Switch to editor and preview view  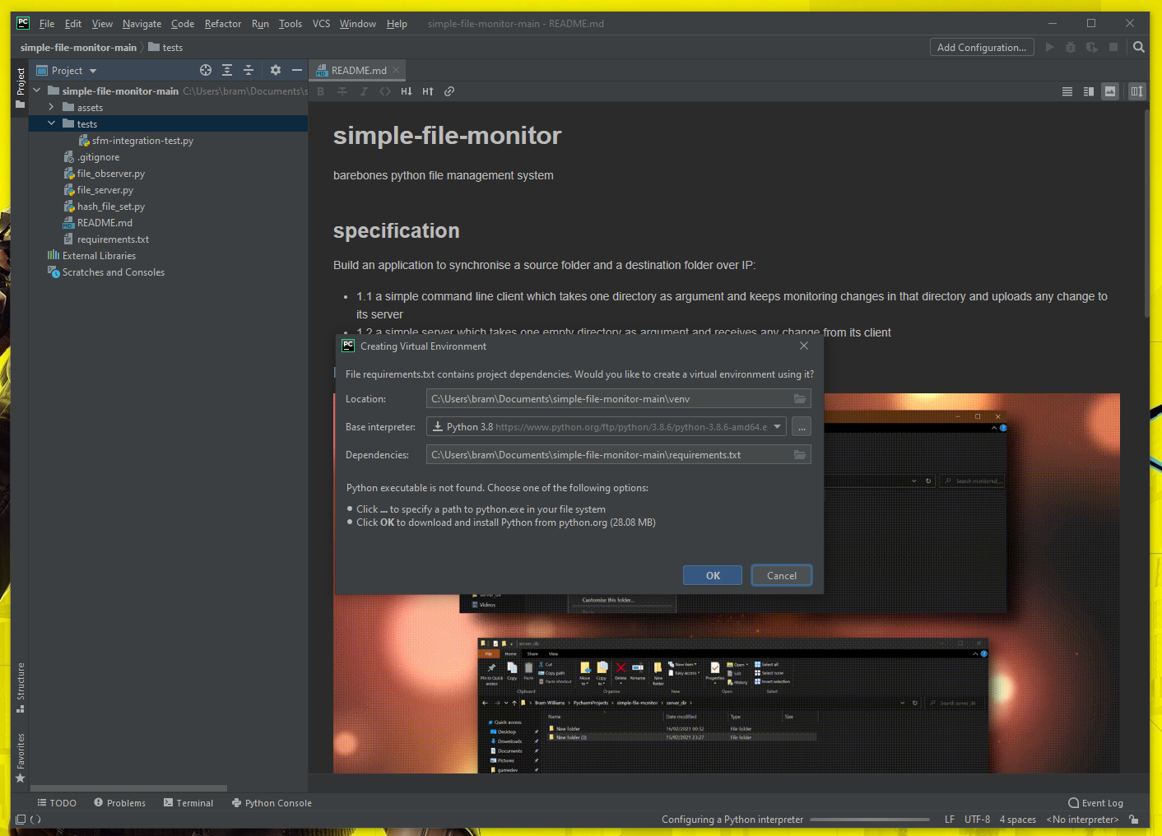(x=1089, y=91)
